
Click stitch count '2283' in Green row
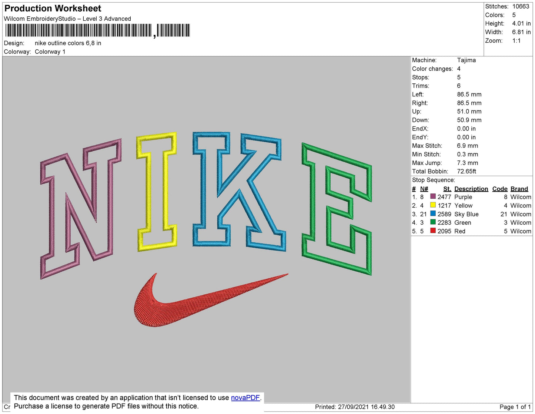tap(444, 223)
